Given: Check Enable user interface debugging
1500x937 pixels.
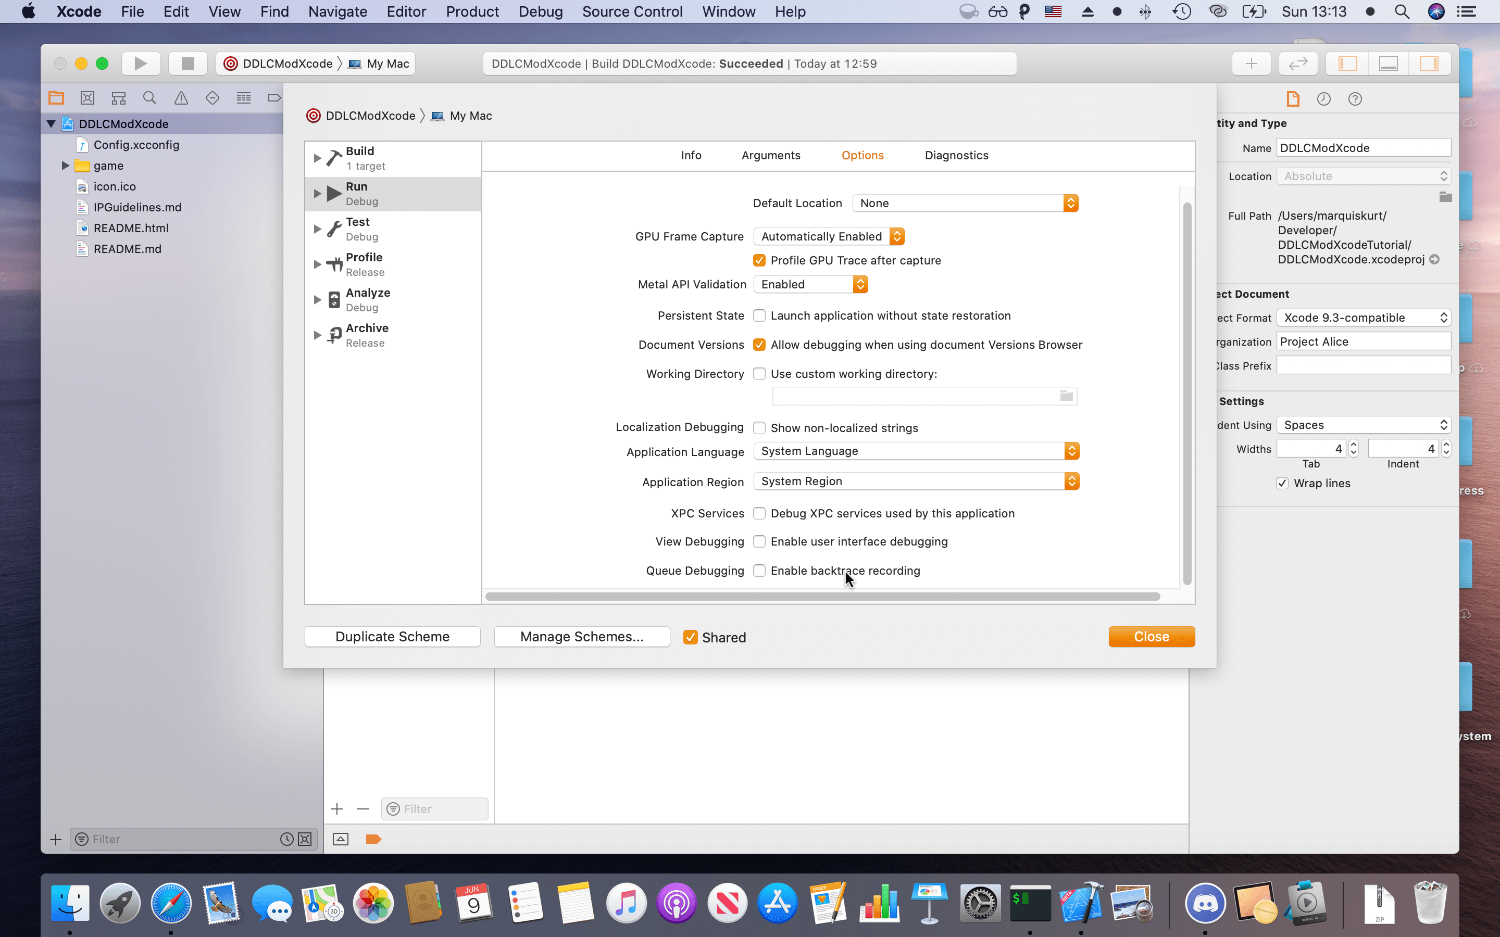Looking at the screenshot, I should [759, 541].
